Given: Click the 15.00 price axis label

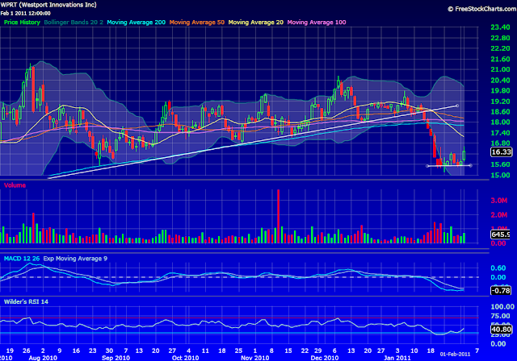Looking at the screenshot, I should 500,175.
